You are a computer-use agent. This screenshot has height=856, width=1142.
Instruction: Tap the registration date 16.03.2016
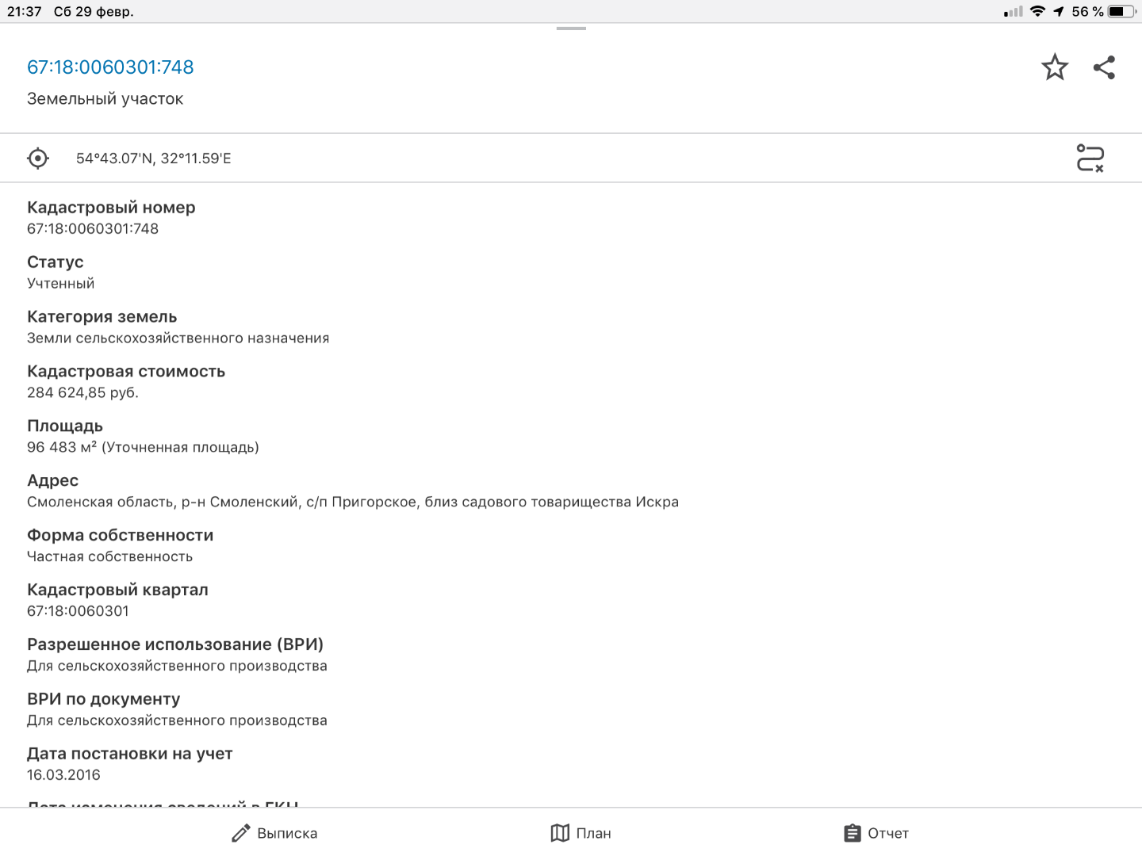click(63, 775)
